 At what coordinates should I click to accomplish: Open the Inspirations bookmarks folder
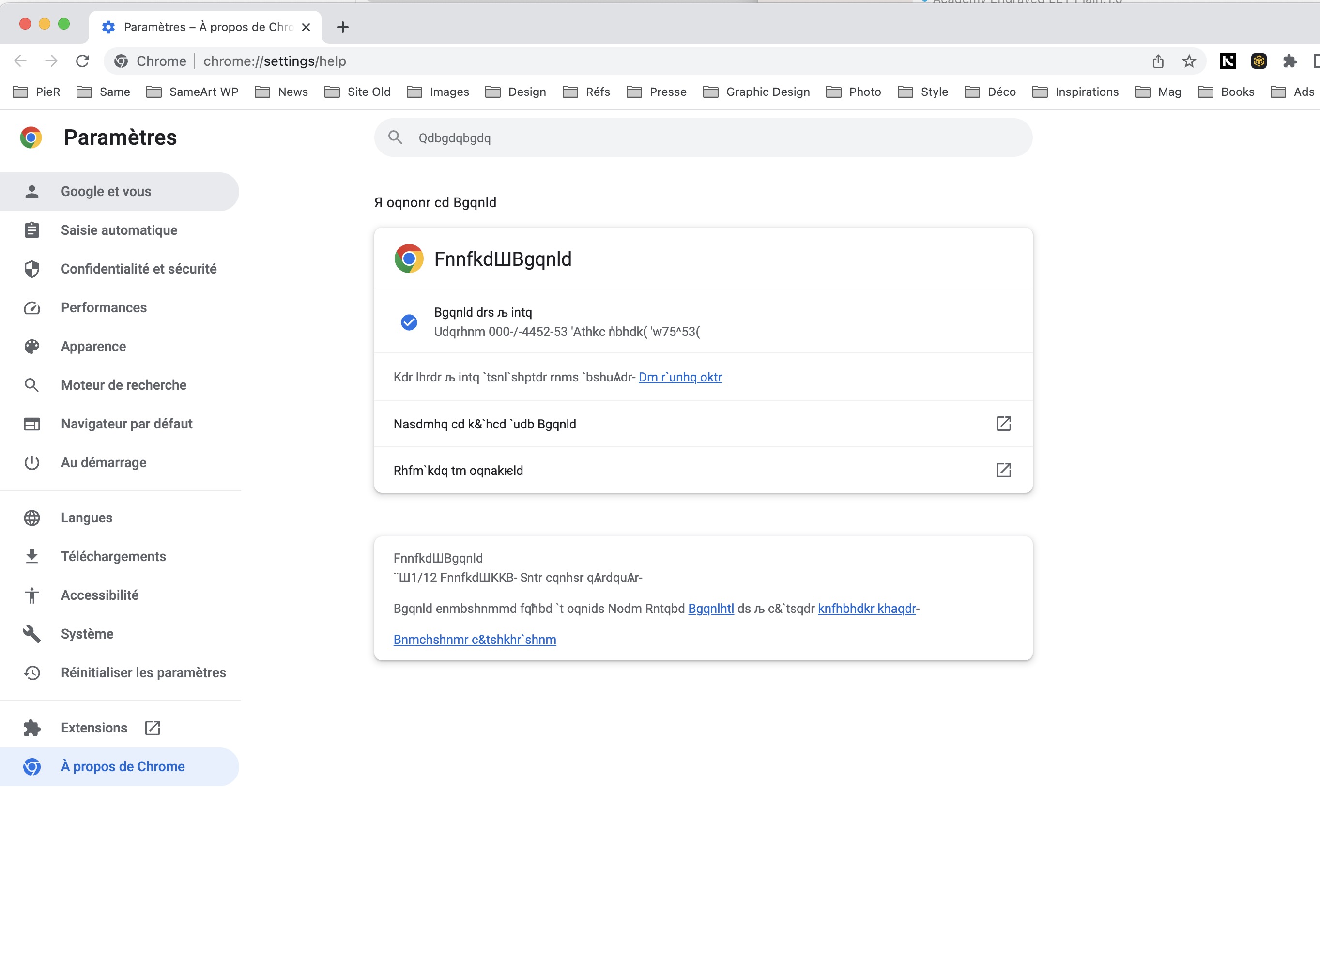(1075, 91)
